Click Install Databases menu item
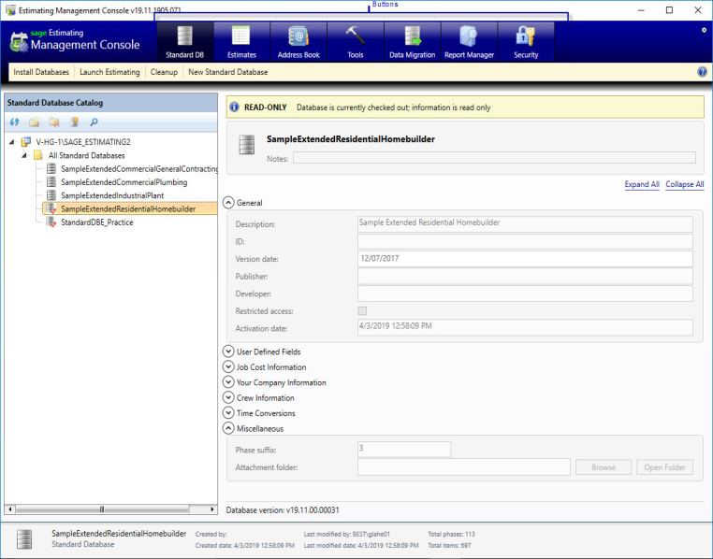This screenshot has width=713, height=559. 41,72
